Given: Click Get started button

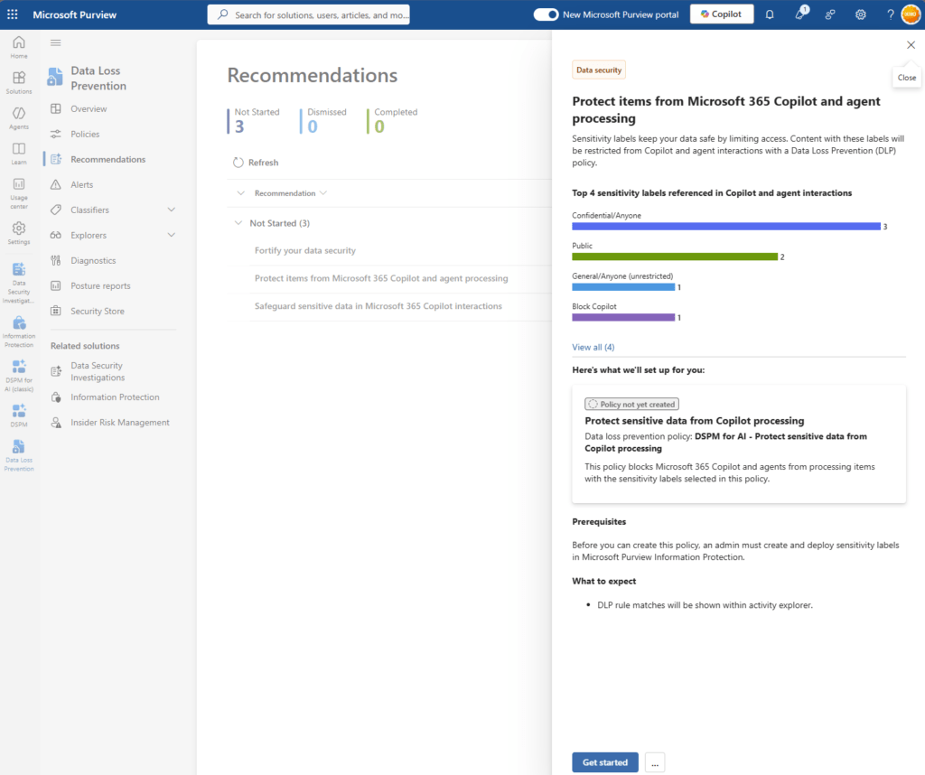Looking at the screenshot, I should point(604,762).
